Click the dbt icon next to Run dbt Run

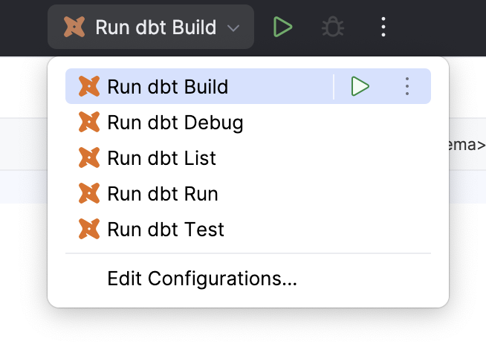click(89, 193)
